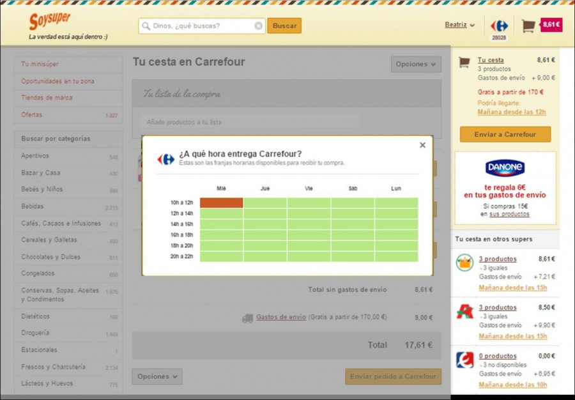Click the magnifier icon in search box
This screenshot has height=400, width=575.
coord(146,26)
